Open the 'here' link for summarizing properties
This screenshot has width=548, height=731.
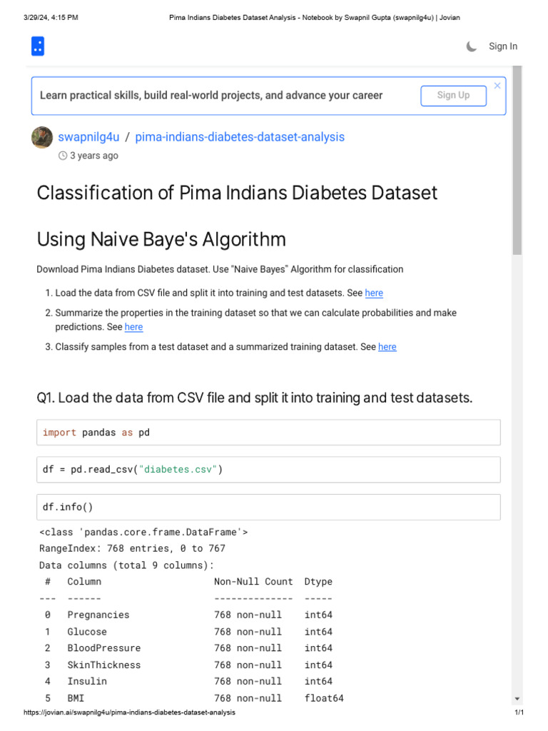coord(133,327)
